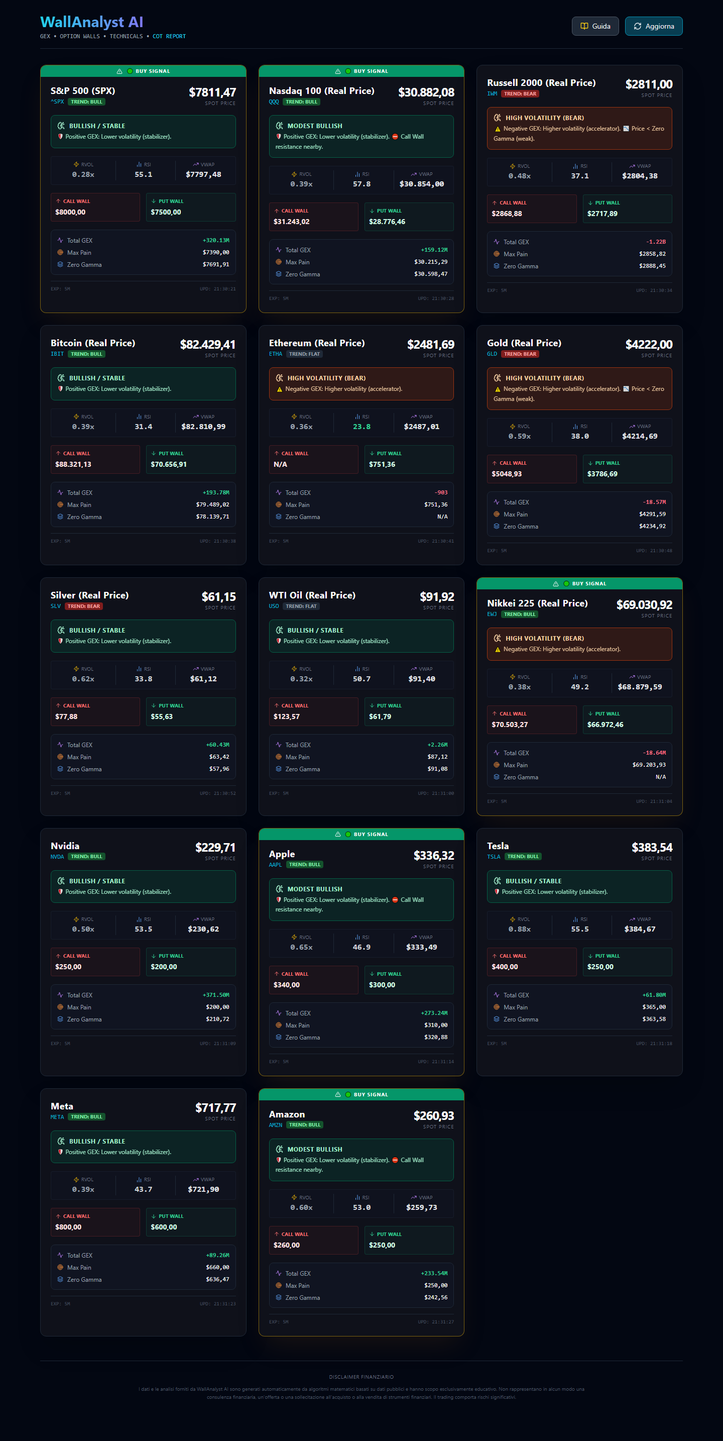
Task: Click Tesla VWAP value $384,67
Action: (x=640, y=929)
